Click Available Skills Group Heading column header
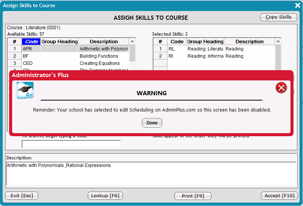The width and height of the screenshot is (303, 206). 59,41
